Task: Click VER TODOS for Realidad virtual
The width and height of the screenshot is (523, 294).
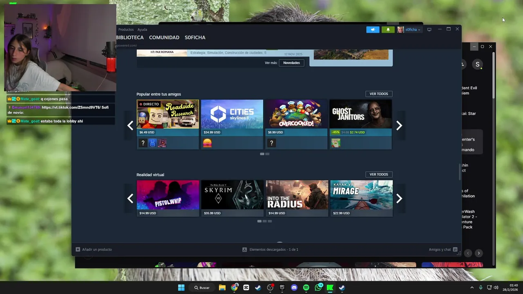Action: (x=379, y=174)
